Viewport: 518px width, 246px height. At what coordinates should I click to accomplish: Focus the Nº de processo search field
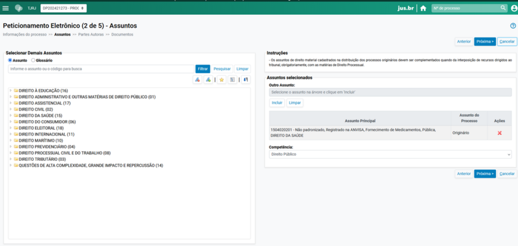coord(466,8)
